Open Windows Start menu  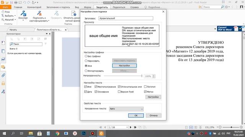tap(4, 134)
